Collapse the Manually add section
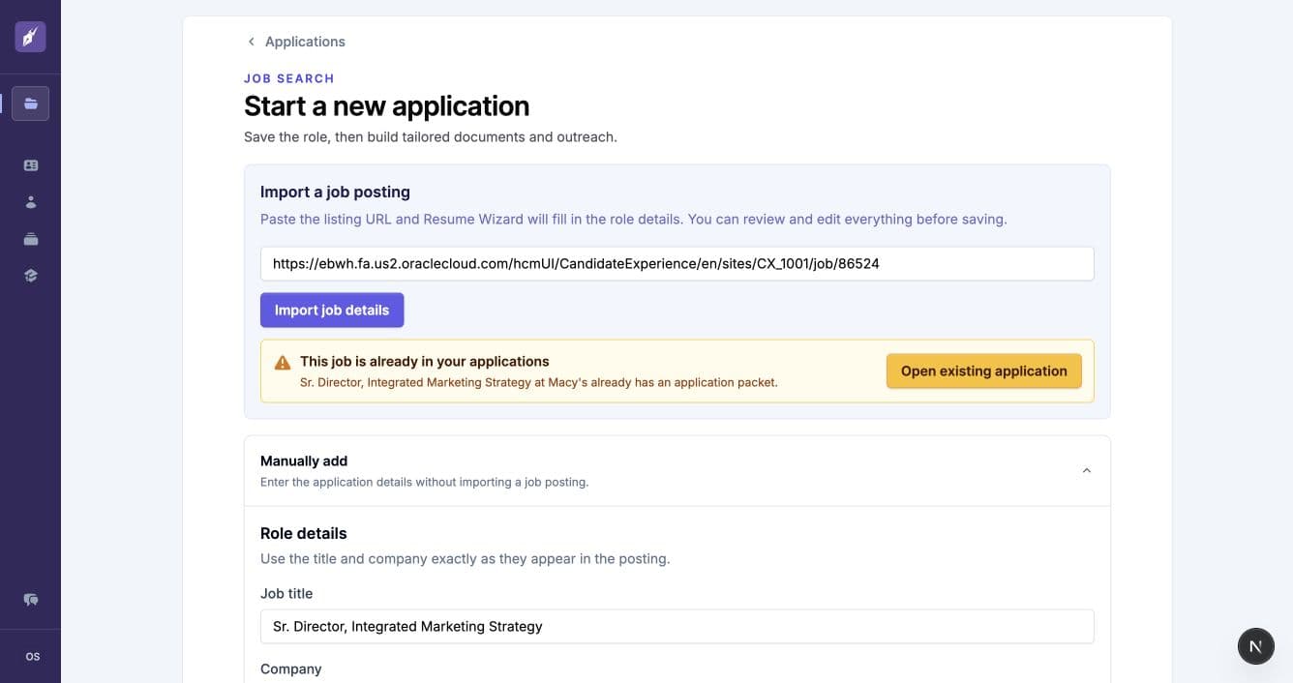 coord(1086,470)
